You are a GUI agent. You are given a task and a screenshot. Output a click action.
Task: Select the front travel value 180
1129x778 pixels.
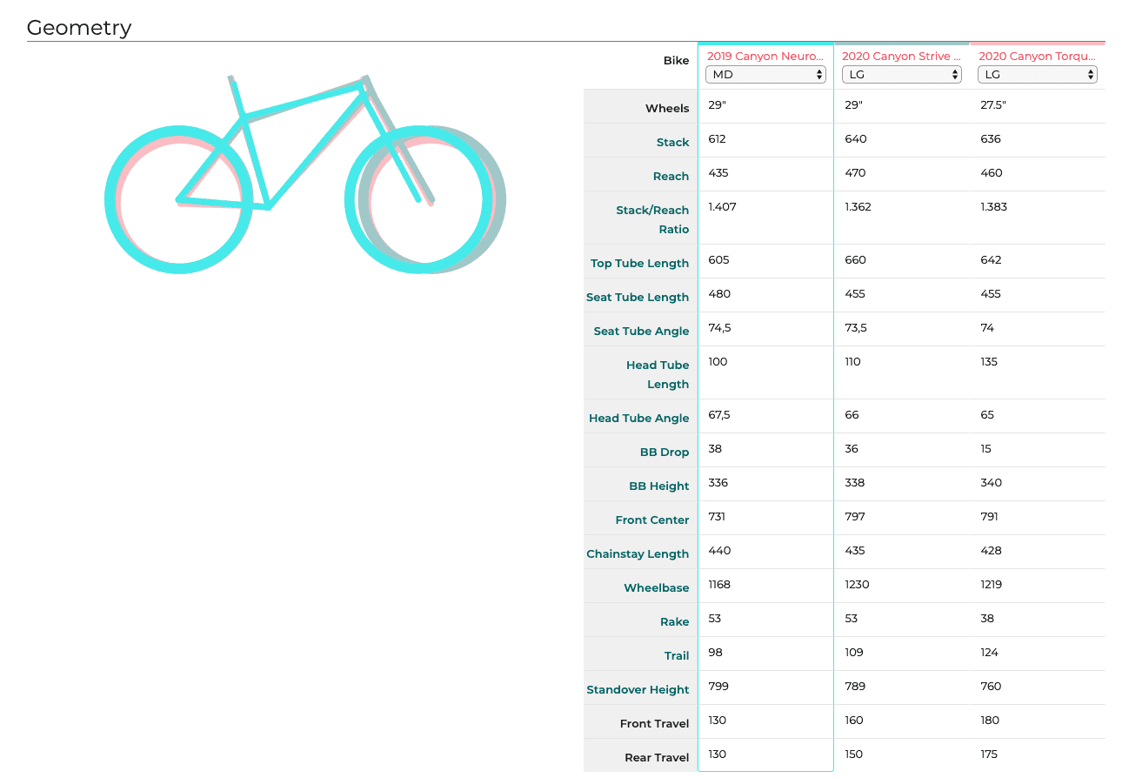[989, 721]
